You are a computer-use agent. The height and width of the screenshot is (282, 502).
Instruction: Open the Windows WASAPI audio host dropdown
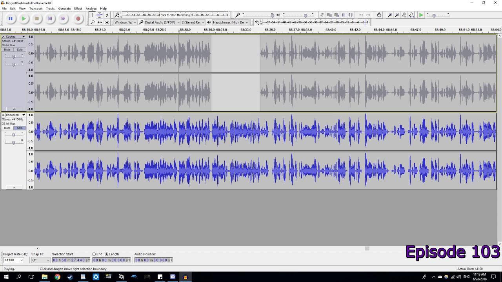tap(125, 22)
